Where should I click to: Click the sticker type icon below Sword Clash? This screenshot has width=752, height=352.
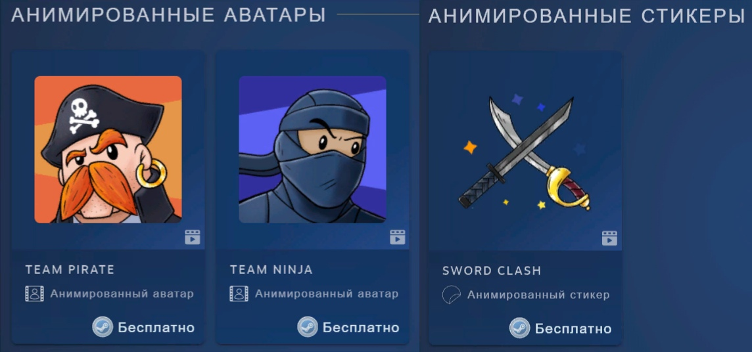tap(452, 294)
